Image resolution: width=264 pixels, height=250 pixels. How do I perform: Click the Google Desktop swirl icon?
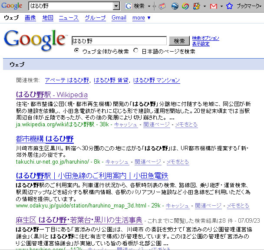pos(185,6)
